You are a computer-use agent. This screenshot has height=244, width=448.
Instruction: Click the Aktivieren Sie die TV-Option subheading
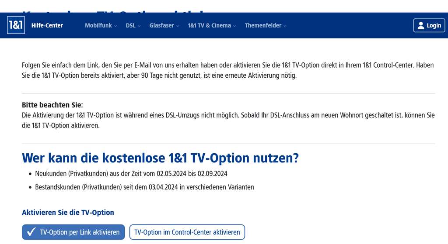[x=68, y=213]
